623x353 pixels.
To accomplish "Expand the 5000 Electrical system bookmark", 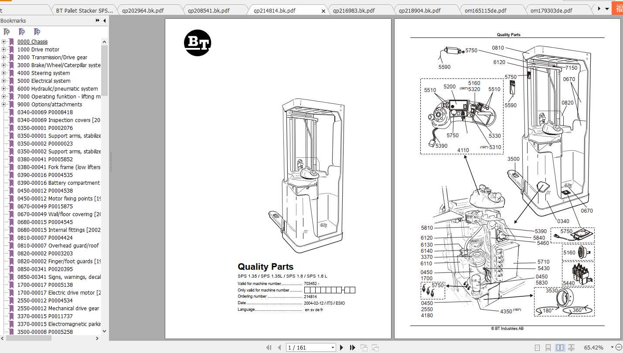I will [x=4, y=81].
